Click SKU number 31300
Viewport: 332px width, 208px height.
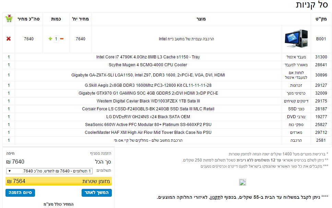pos(321,57)
